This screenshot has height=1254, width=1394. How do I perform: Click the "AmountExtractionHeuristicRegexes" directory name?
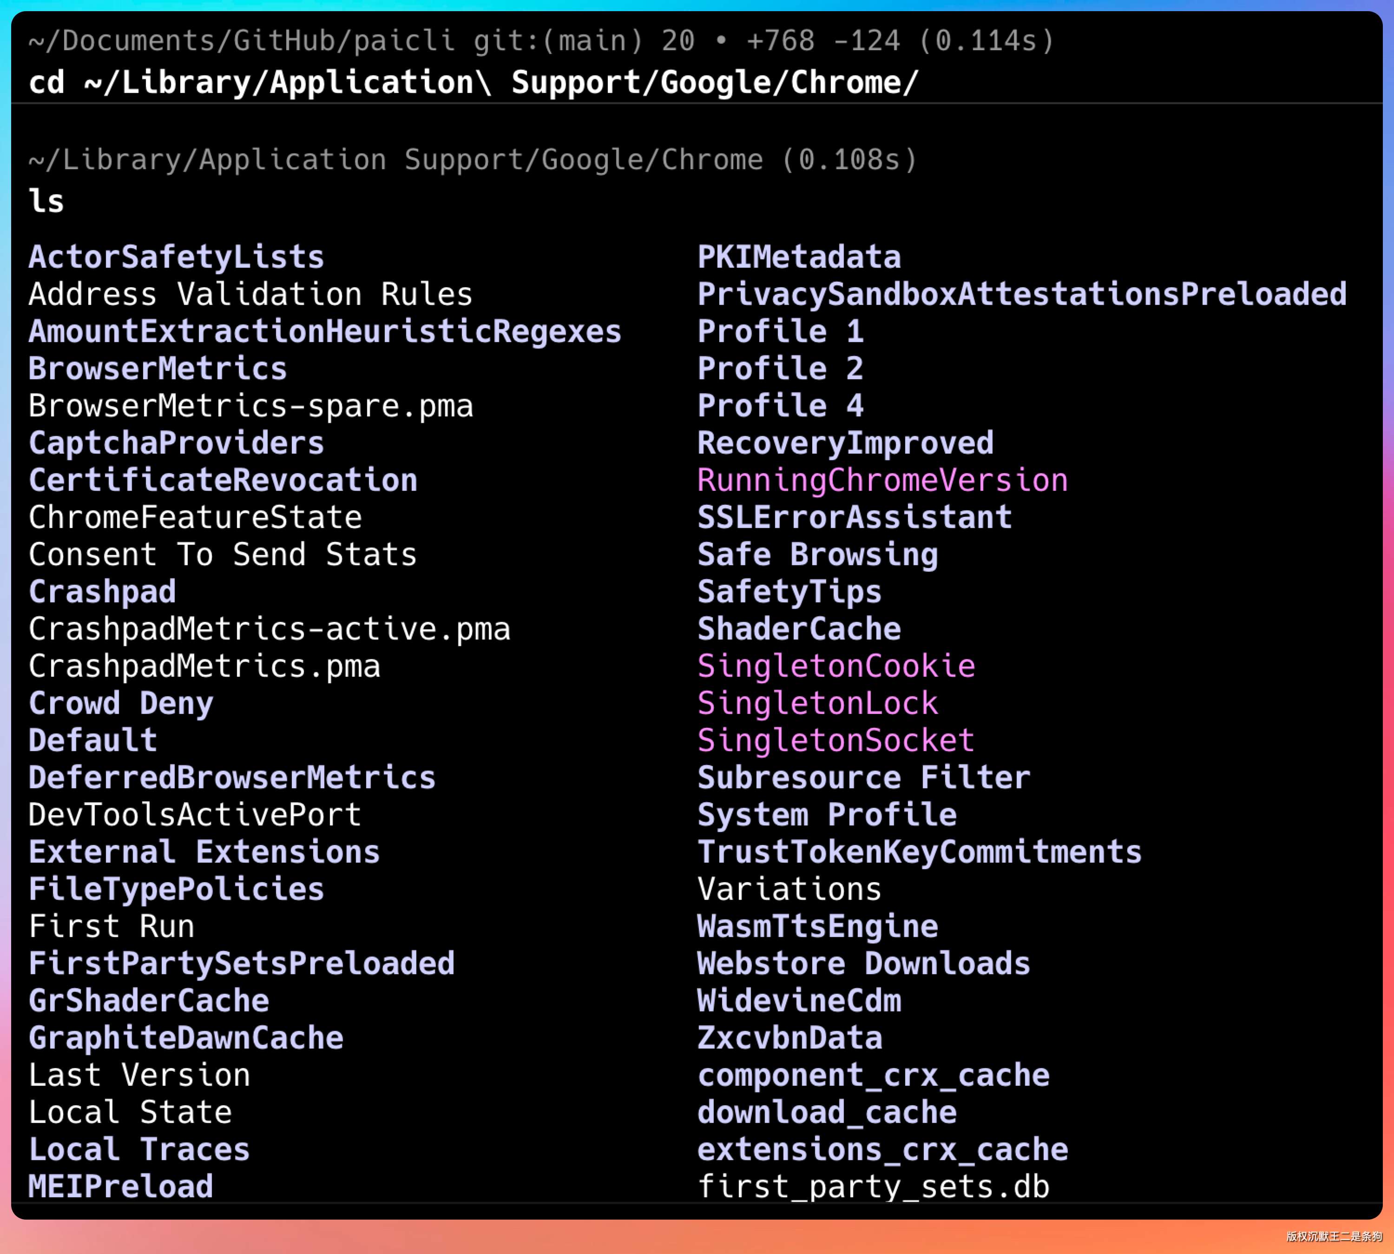pos(325,331)
